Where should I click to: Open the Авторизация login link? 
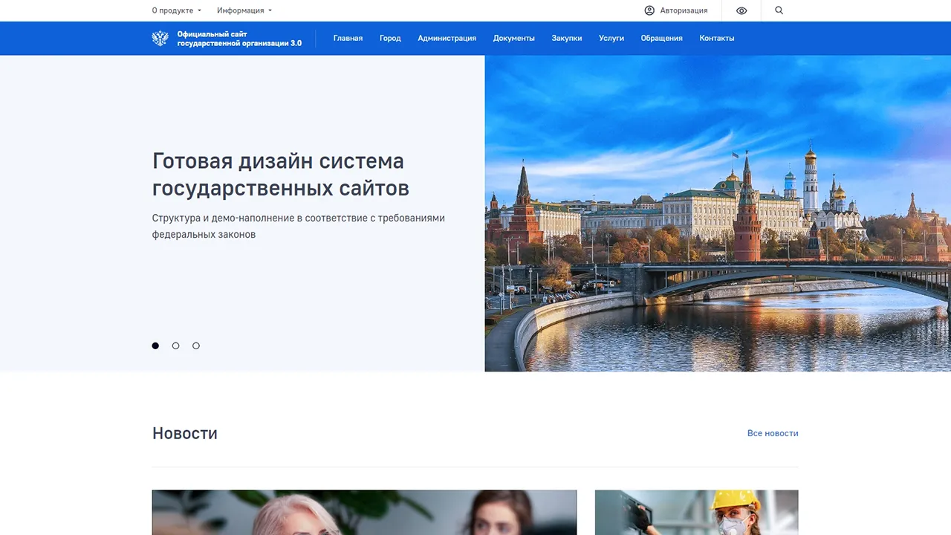click(x=684, y=10)
